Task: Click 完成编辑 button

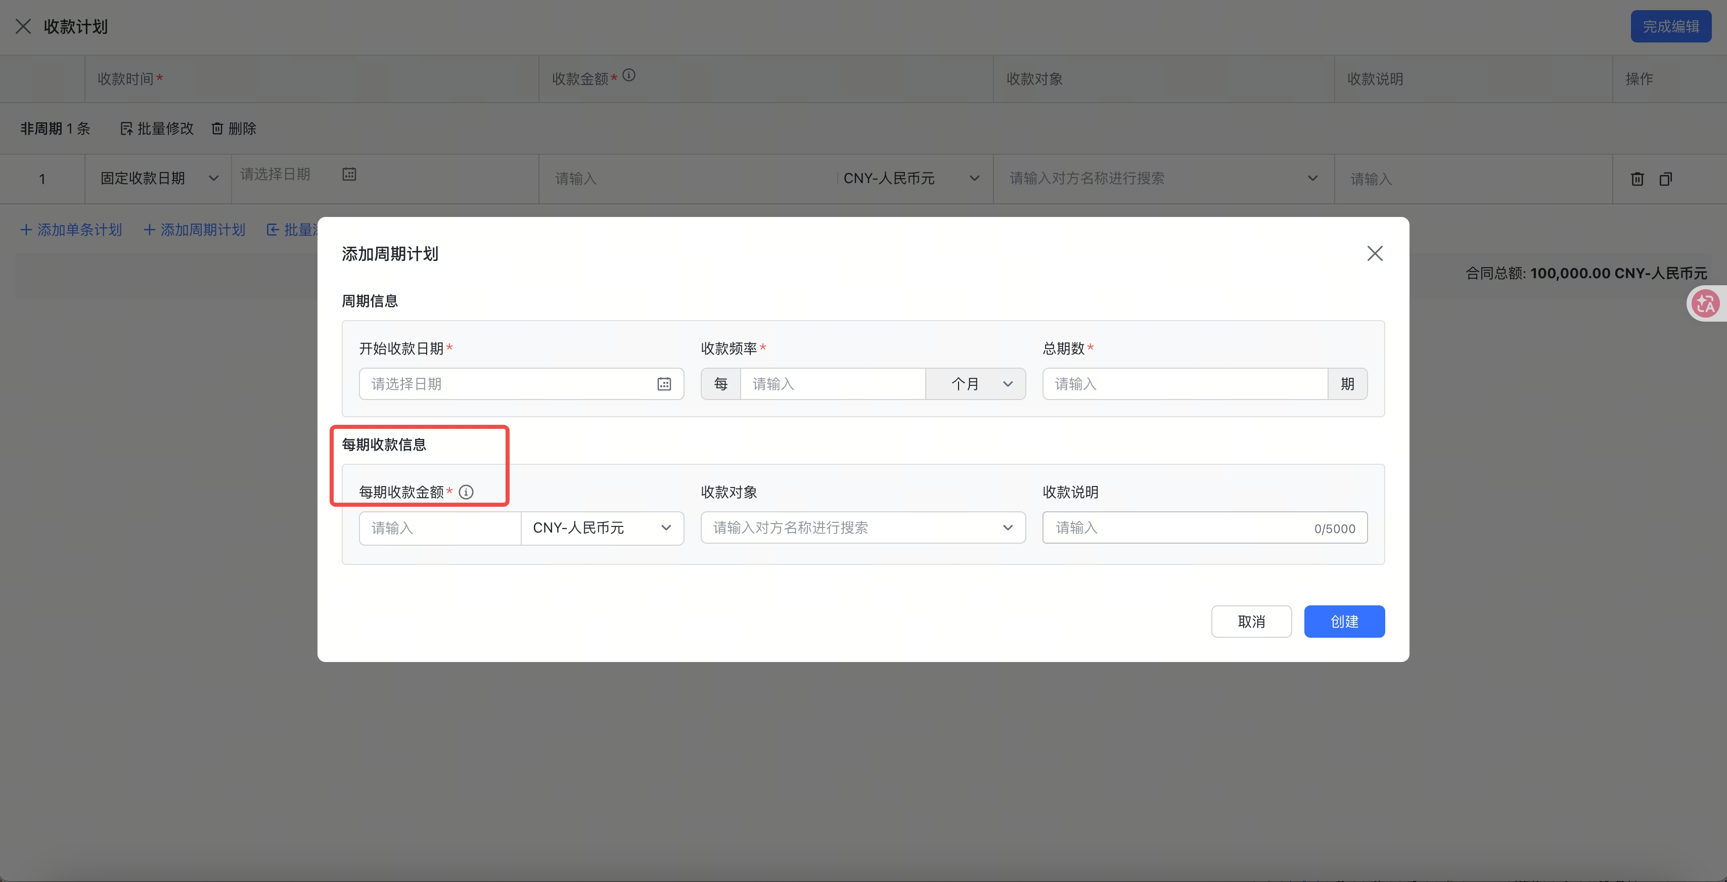Action: pyautogui.click(x=1671, y=26)
